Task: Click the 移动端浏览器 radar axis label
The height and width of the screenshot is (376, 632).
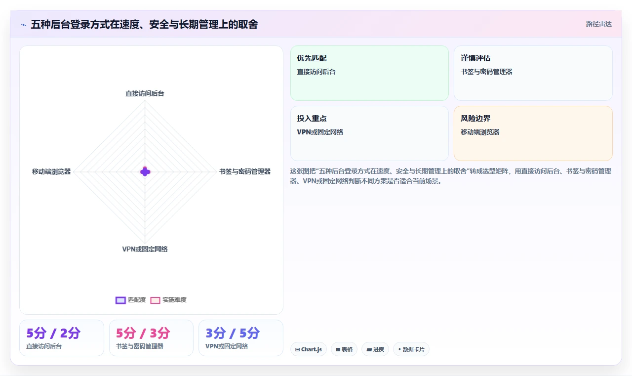Action: (x=51, y=171)
